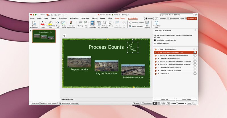
Task: Open the Share button dropdown arrow
Action: pos(196,18)
